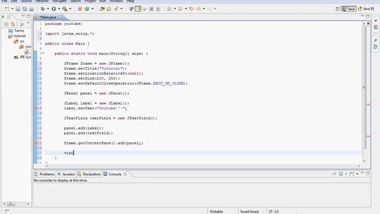
Task: Open the Window menu
Action: coord(116,1)
